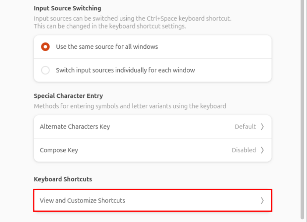307x222 pixels.
Task: Click the Disabled value label
Action: [x=244, y=150]
